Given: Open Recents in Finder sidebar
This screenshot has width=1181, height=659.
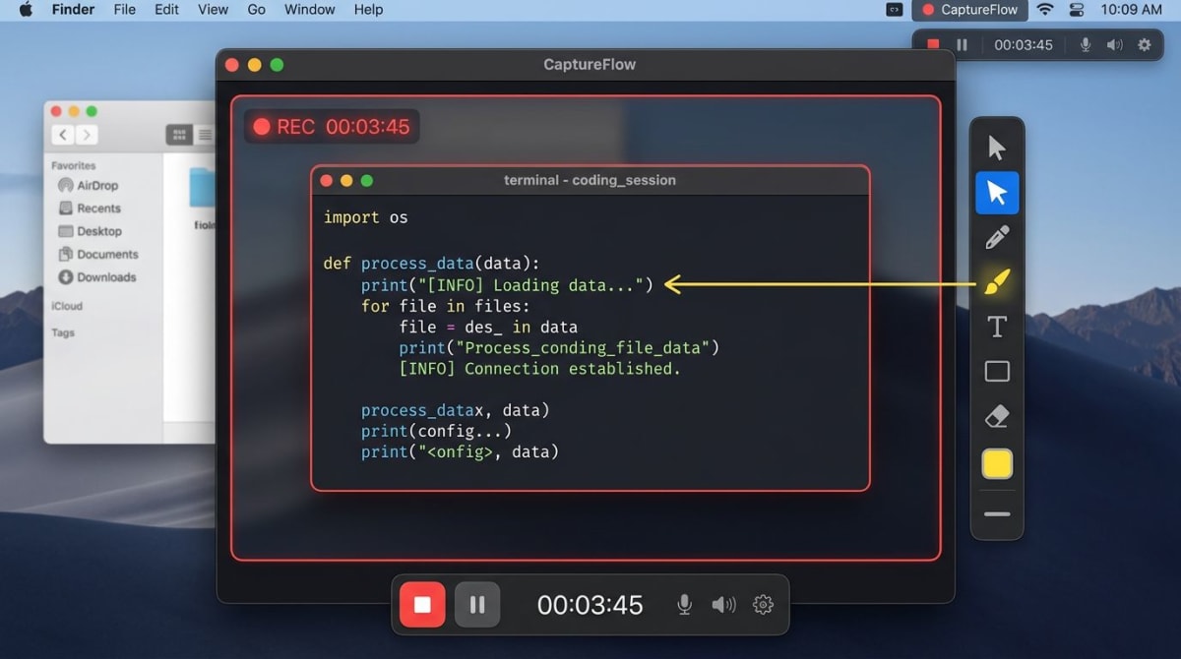Looking at the screenshot, I should [90, 209].
